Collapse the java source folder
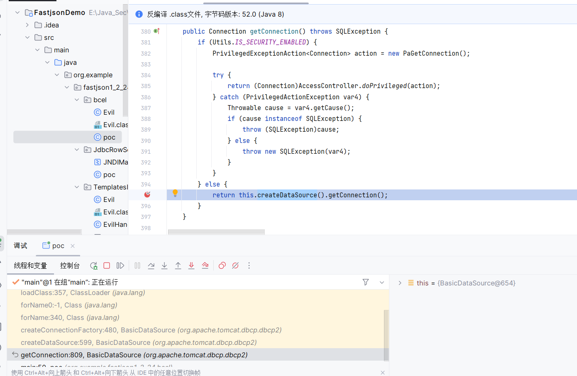Screen dimensions: 577x376 [x=47, y=62]
